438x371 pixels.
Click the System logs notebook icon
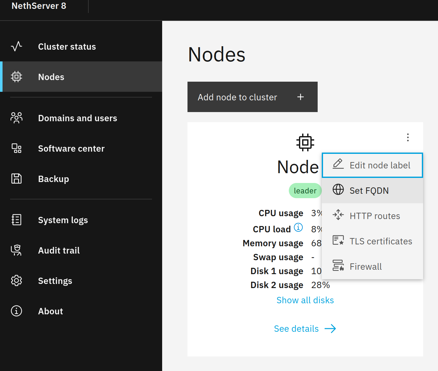[x=16, y=220]
